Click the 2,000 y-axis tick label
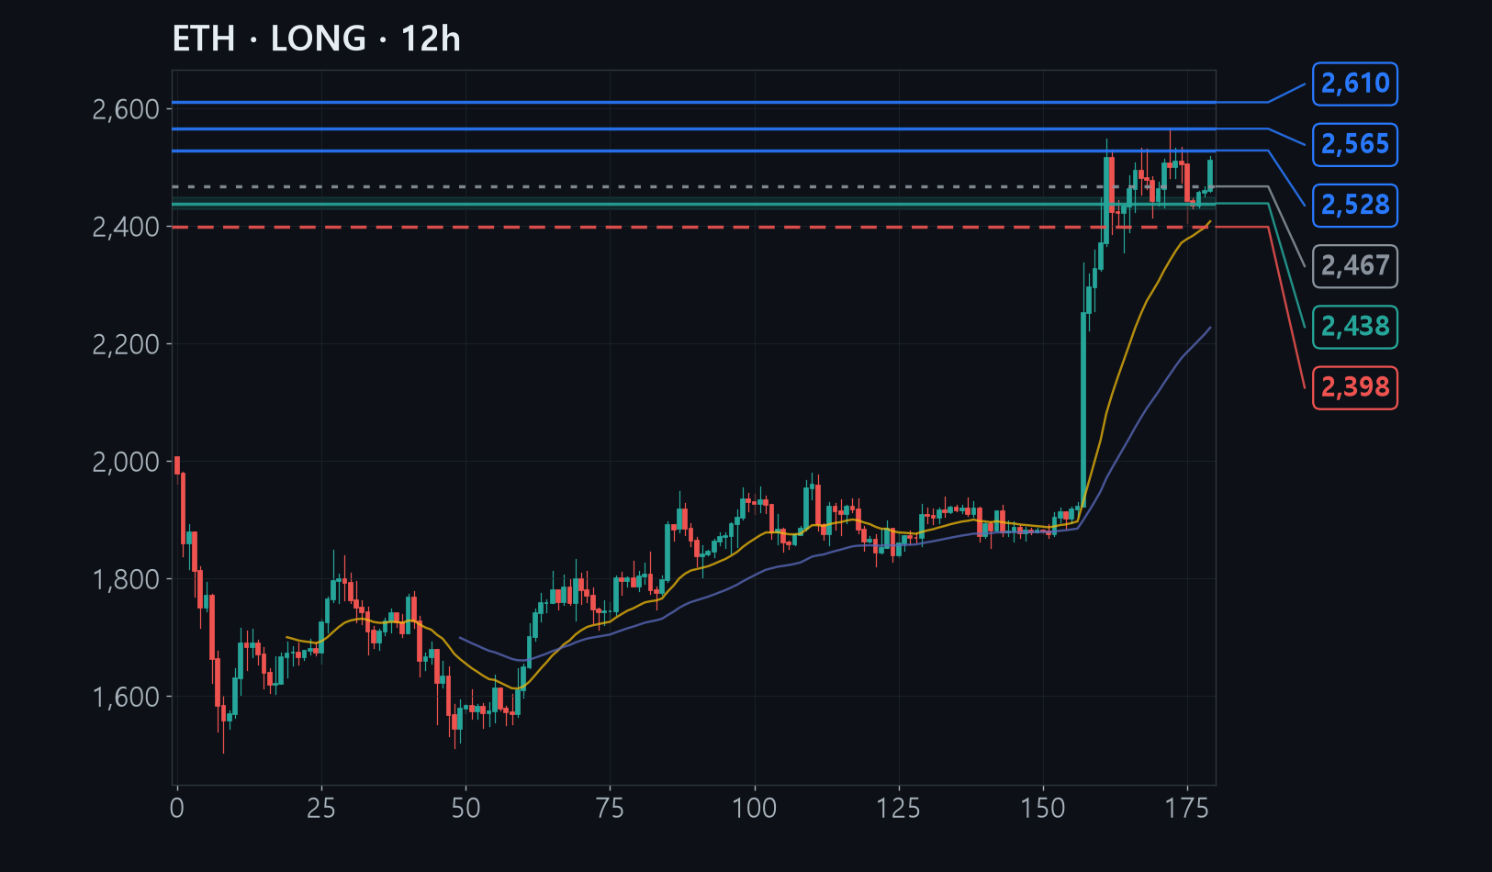Viewport: 1492px width, 872px height. [x=126, y=462]
